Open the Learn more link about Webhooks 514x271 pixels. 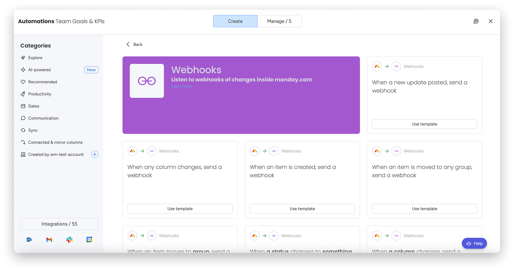pyautogui.click(x=181, y=86)
